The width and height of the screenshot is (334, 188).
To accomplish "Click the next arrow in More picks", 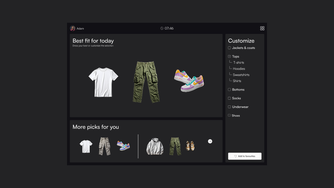I will pyautogui.click(x=210, y=141).
